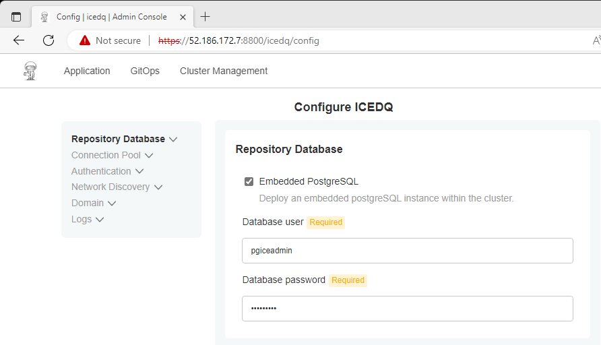
Task: Click the Embedded PostgreSQL label
Action: (x=309, y=181)
